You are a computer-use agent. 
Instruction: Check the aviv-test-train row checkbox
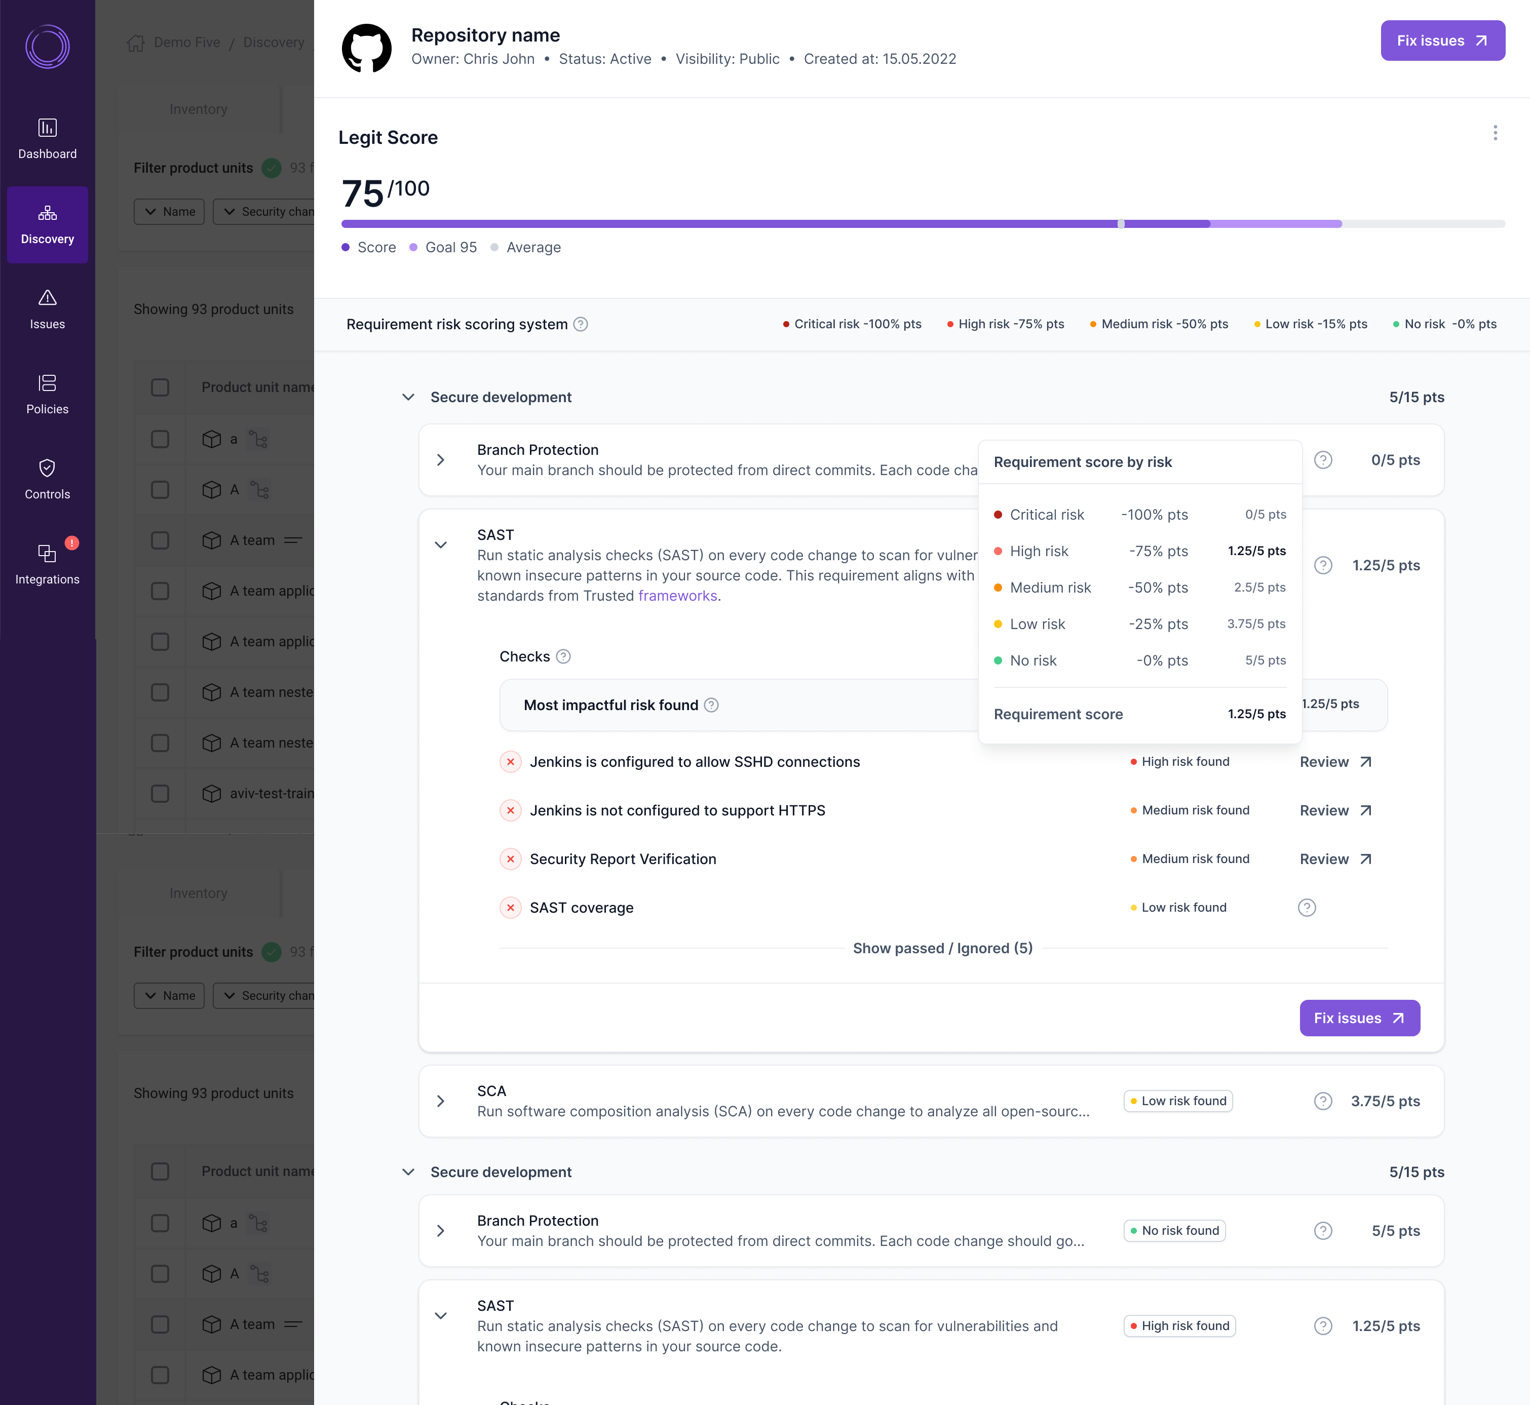pyautogui.click(x=160, y=793)
